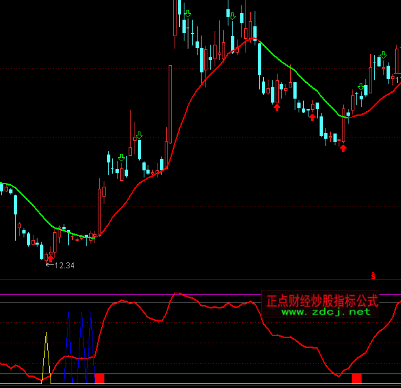
Task: Click the 正点财经炒股指标公式 watermark title
Action: [x=322, y=301]
